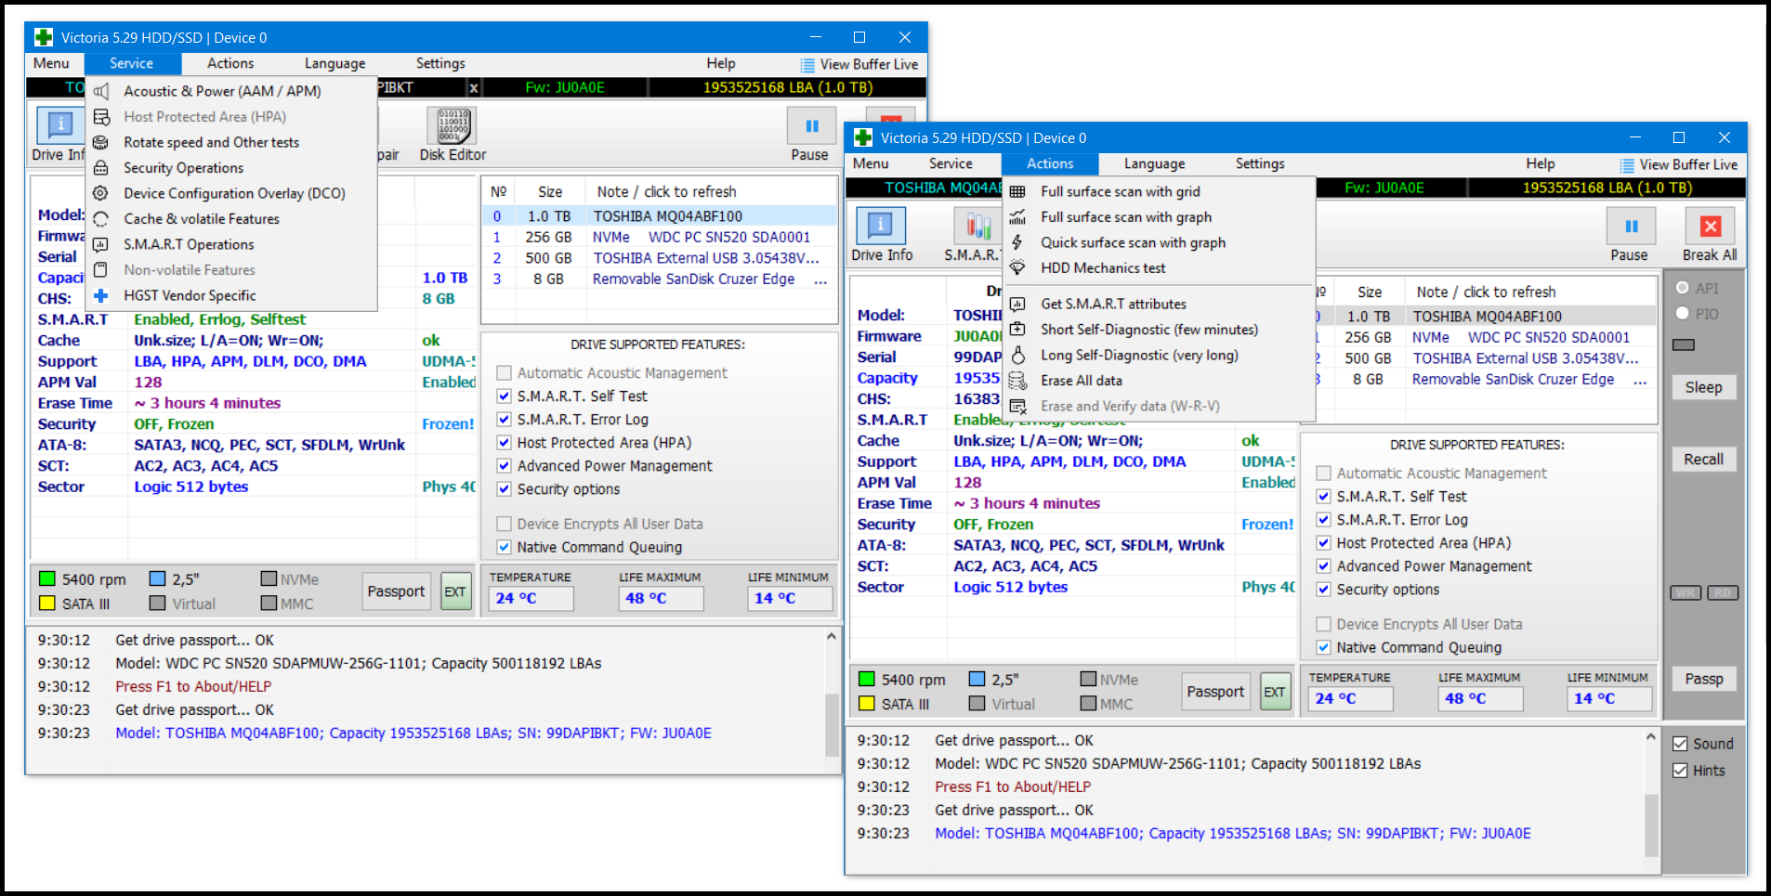
Task: Click left log scrollbar up arrow
Action: (831, 637)
